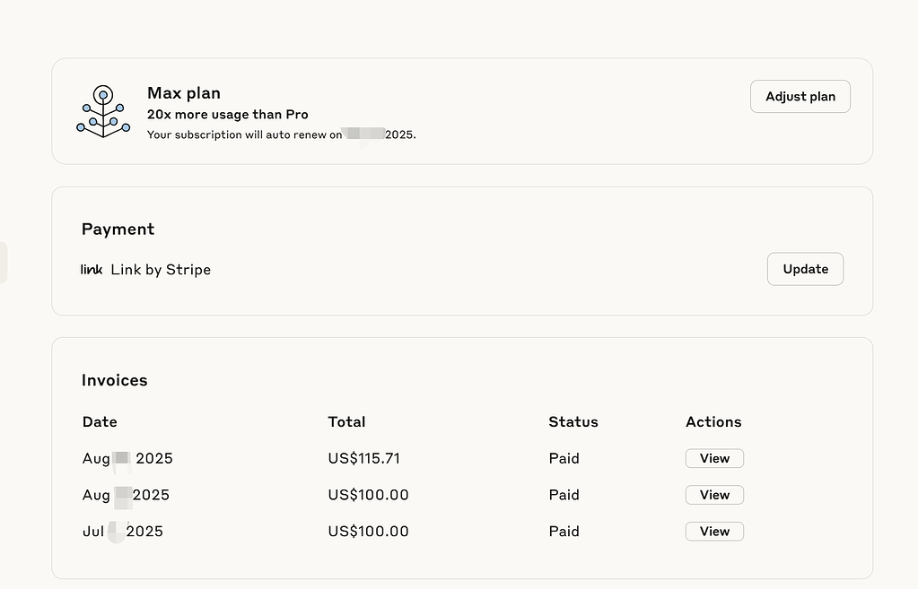
Task: Click the Total column header
Action: click(x=346, y=421)
